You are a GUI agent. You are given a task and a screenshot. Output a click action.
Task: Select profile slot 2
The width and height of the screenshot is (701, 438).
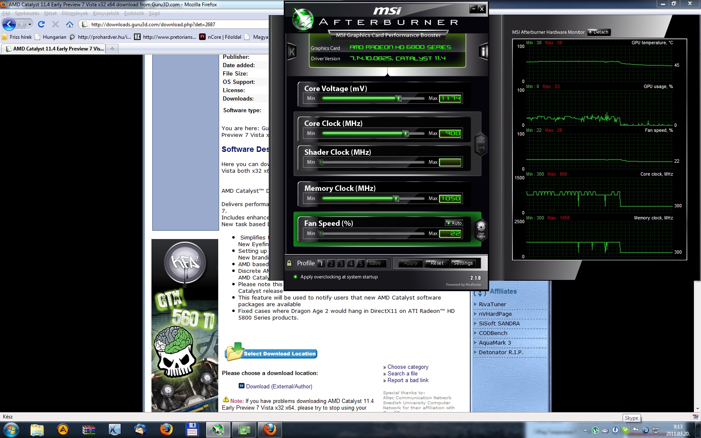331,263
